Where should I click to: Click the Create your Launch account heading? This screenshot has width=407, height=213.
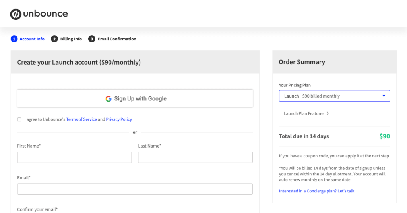click(79, 62)
